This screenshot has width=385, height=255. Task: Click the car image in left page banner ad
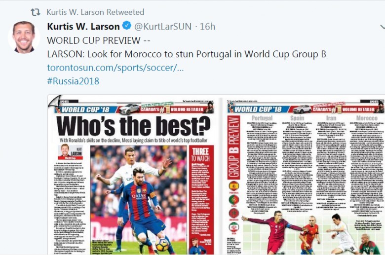[129, 109]
